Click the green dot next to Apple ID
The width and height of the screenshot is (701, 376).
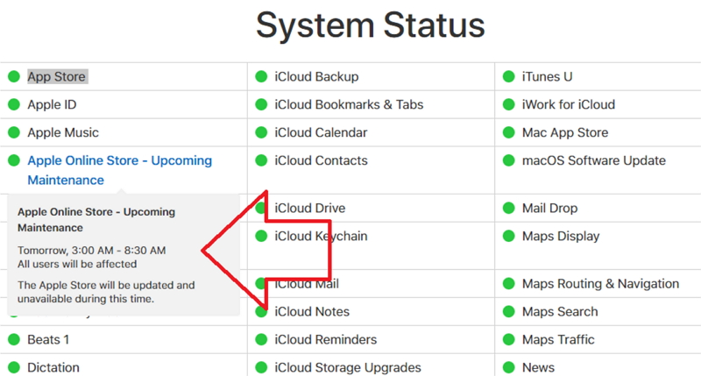pos(13,105)
